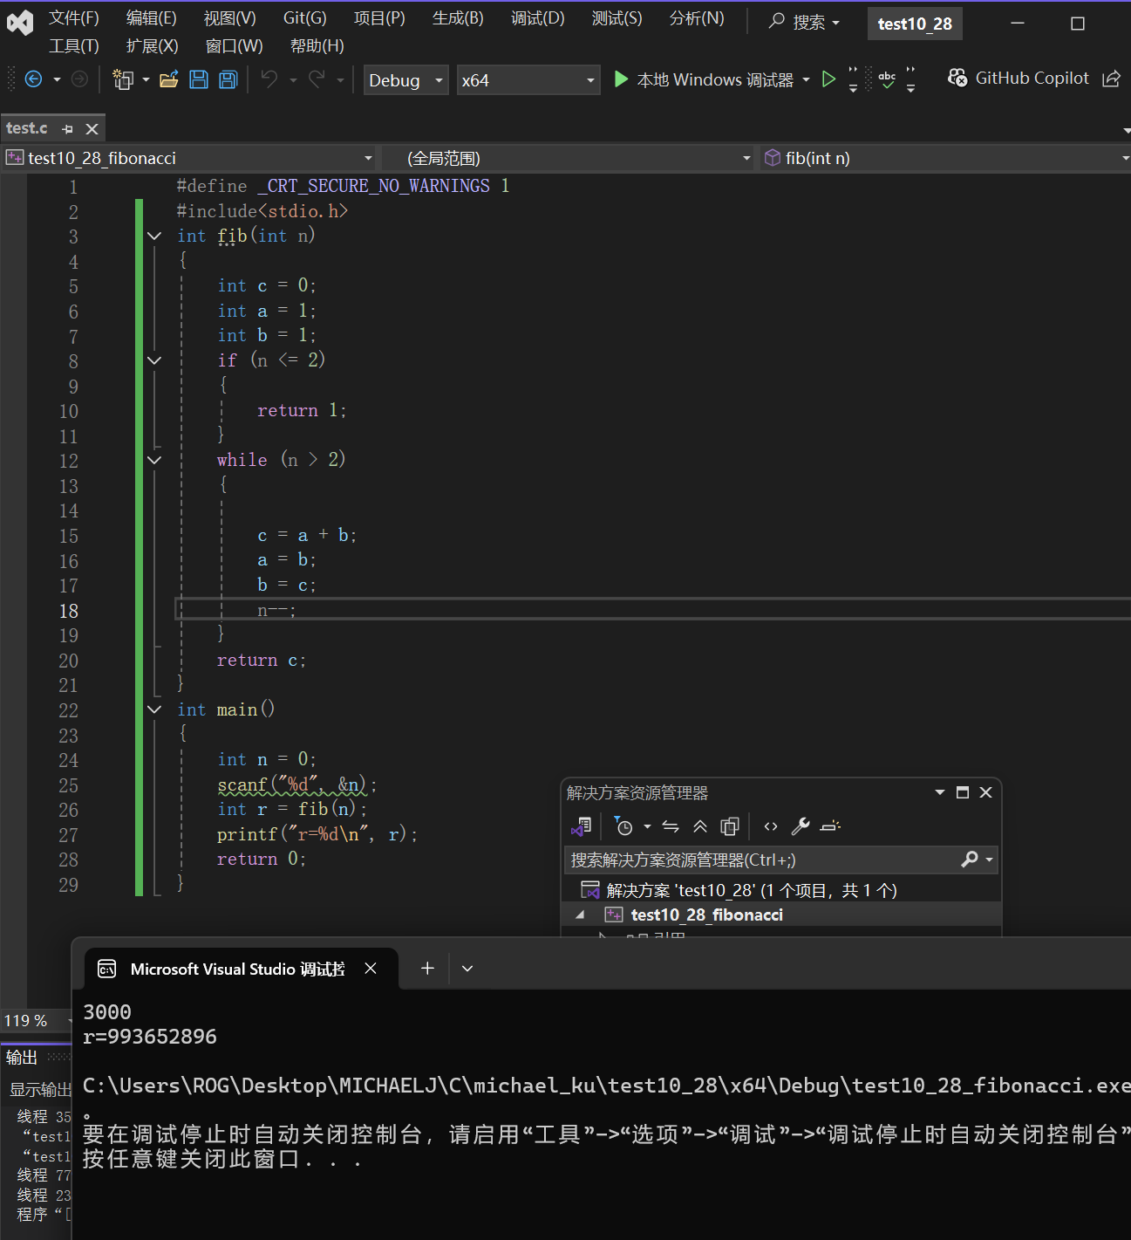
Task: Collapse the while loop code fold
Action: pyautogui.click(x=154, y=460)
